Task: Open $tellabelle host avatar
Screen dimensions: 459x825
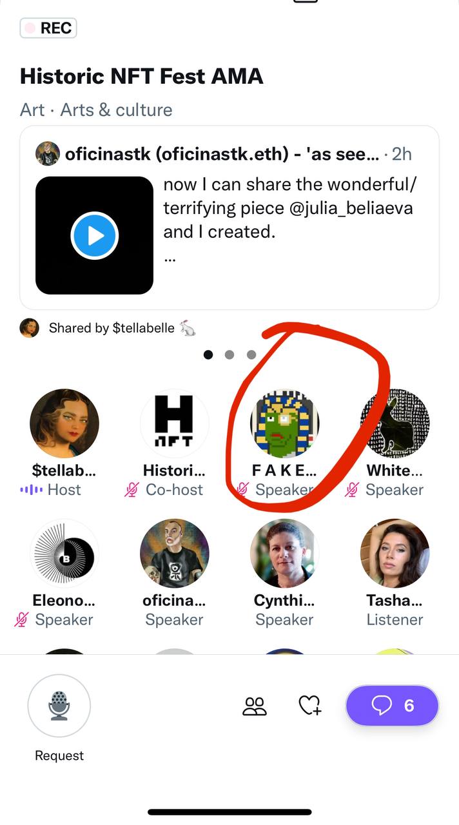Action: pos(64,423)
